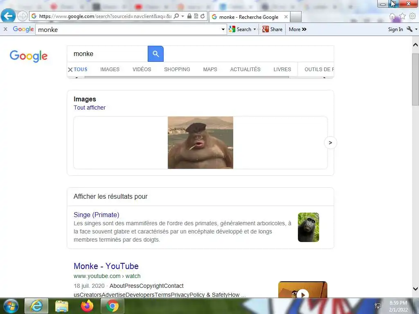Click the next arrow in images carousel
This screenshot has height=314, width=419.
click(x=330, y=143)
